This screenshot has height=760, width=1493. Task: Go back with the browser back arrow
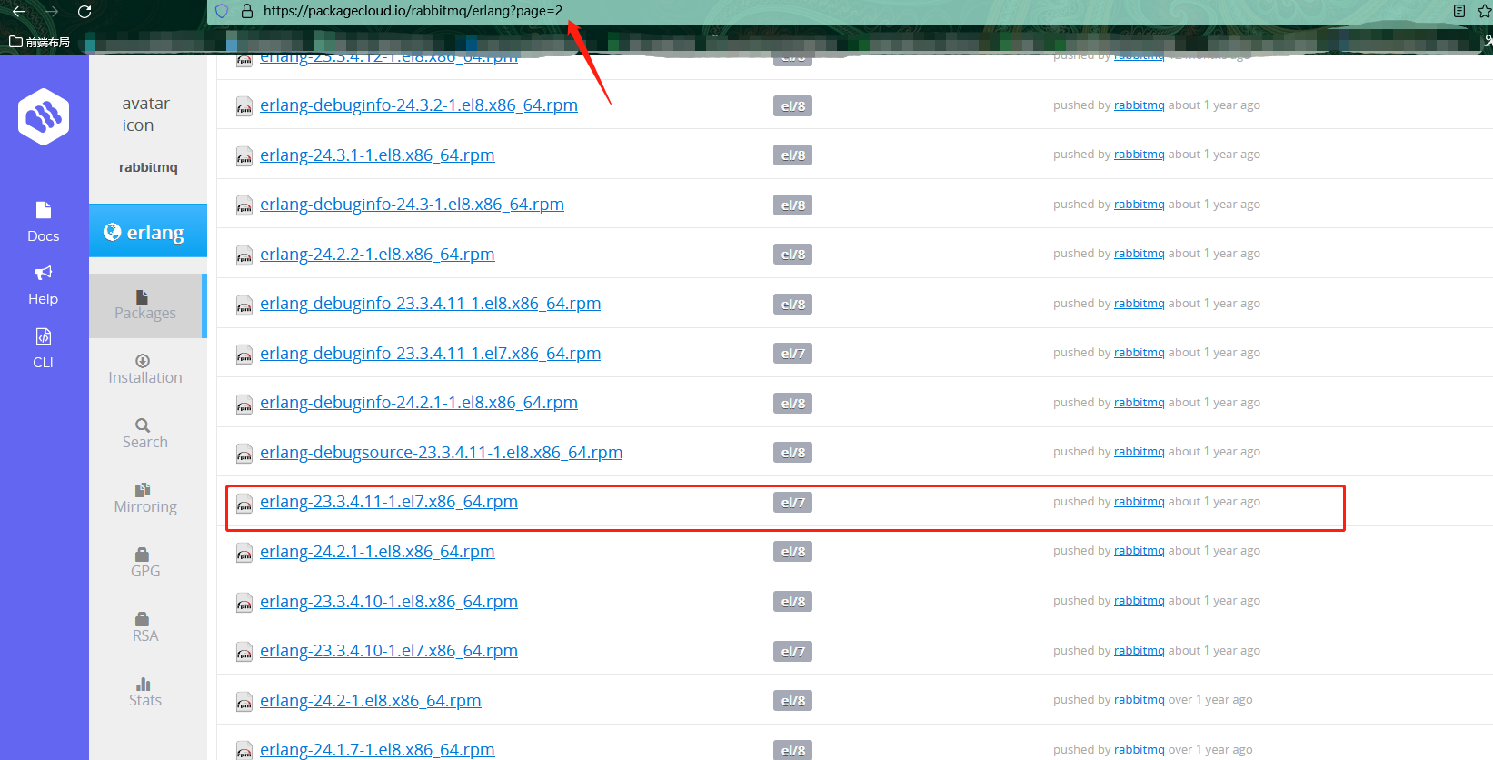pyautogui.click(x=19, y=12)
